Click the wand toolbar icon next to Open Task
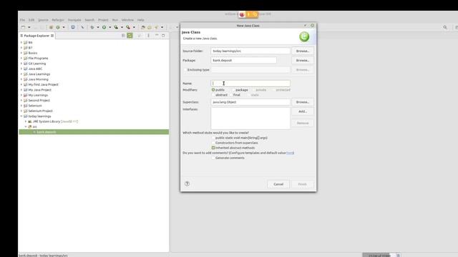The height and width of the screenshot is (257, 458). pyautogui.click(x=156, y=27)
